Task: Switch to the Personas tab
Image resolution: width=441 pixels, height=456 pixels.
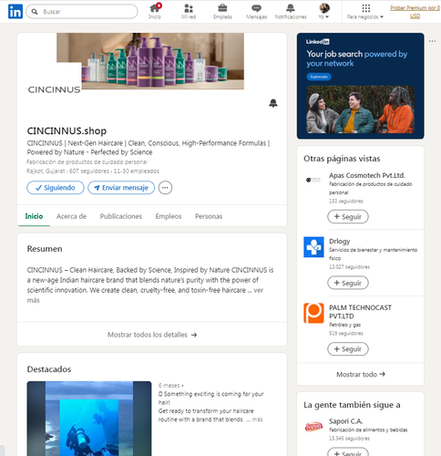Action: (x=209, y=216)
